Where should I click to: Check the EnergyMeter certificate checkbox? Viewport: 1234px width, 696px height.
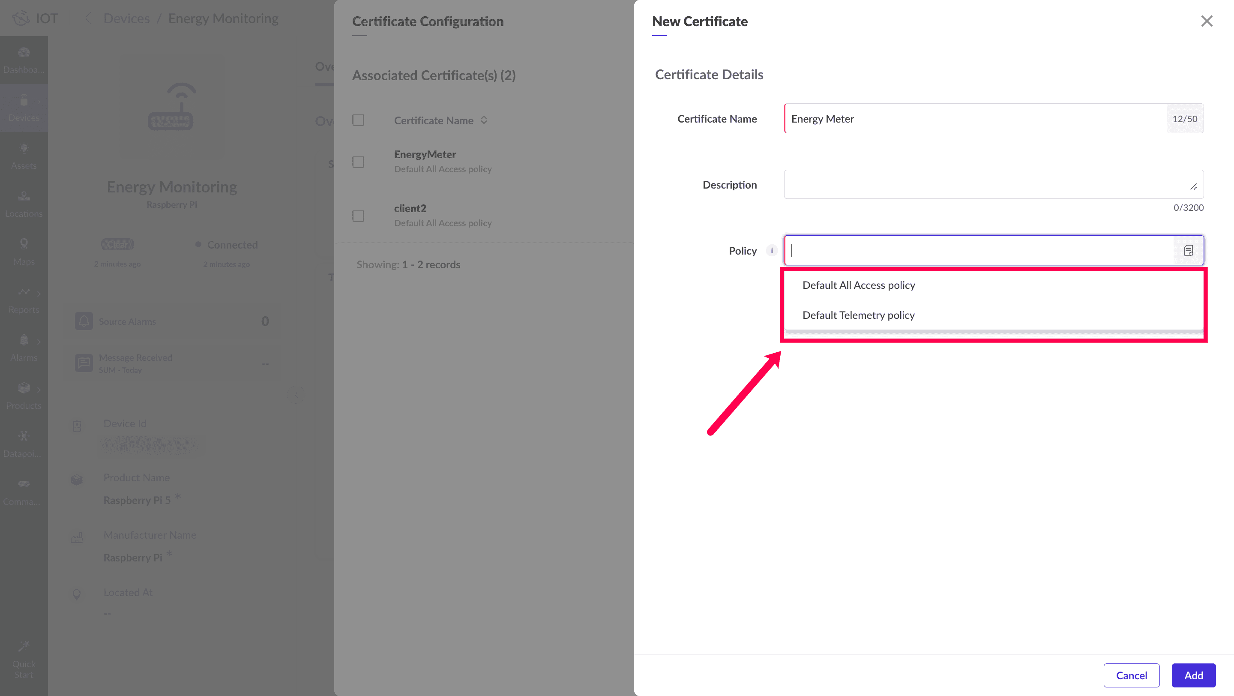coord(358,162)
